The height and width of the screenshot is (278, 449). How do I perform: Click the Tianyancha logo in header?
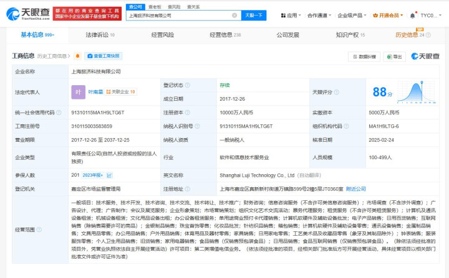coord(28,14)
